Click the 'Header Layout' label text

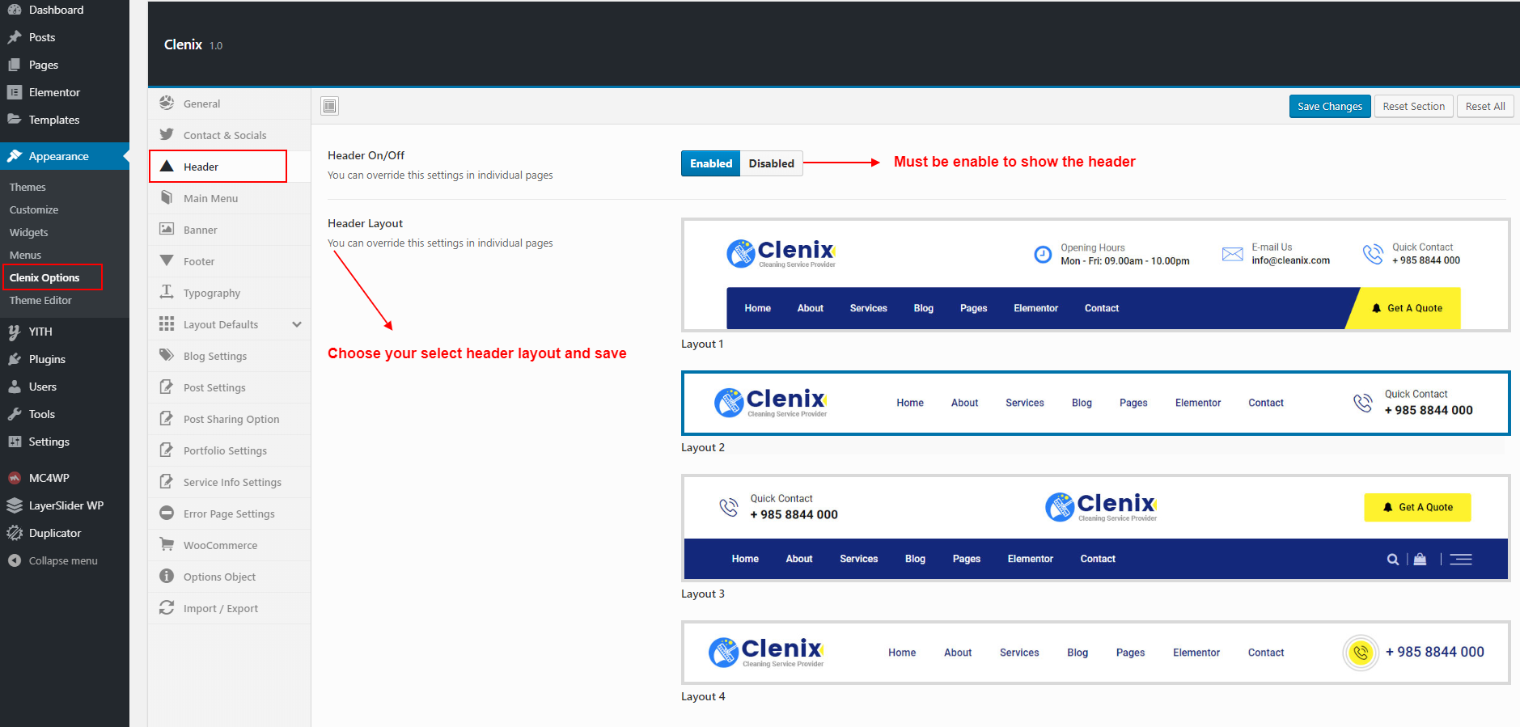[365, 223]
